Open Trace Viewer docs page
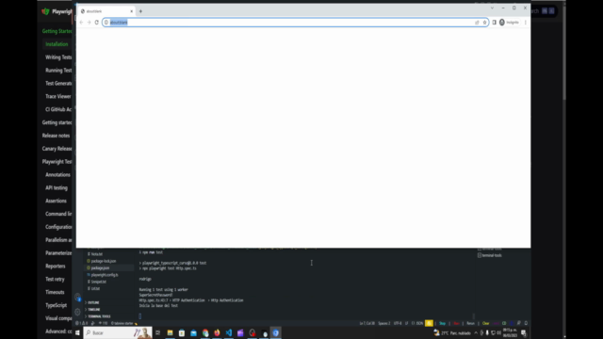The height and width of the screenshot is (339, 603). (x=58, y=96)
